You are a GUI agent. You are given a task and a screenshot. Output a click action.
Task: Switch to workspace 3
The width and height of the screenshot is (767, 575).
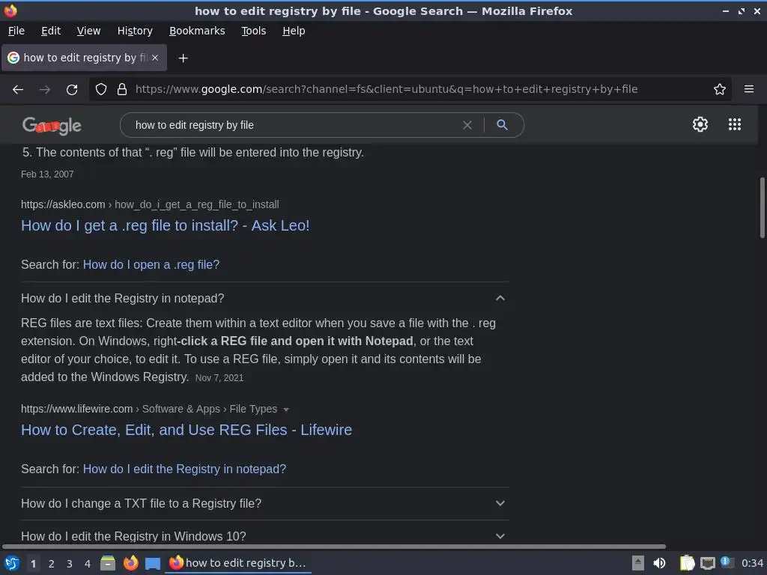70,564
